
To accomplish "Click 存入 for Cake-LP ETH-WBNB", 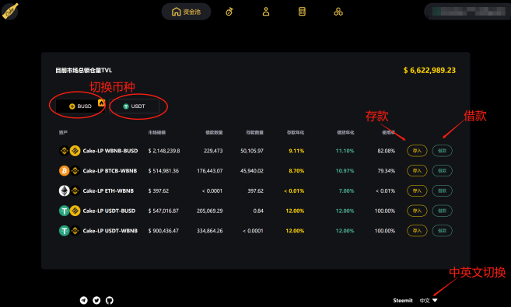I will 417,190.
